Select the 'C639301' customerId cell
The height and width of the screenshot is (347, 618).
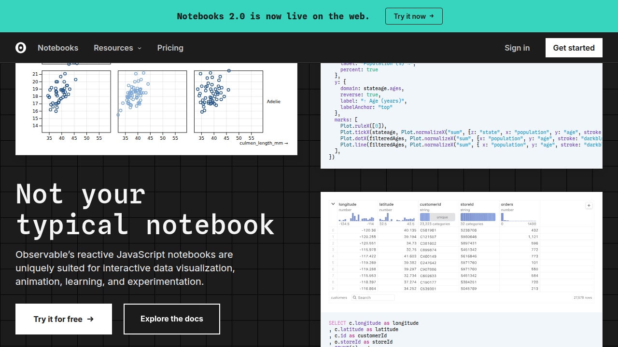point(428,289)
